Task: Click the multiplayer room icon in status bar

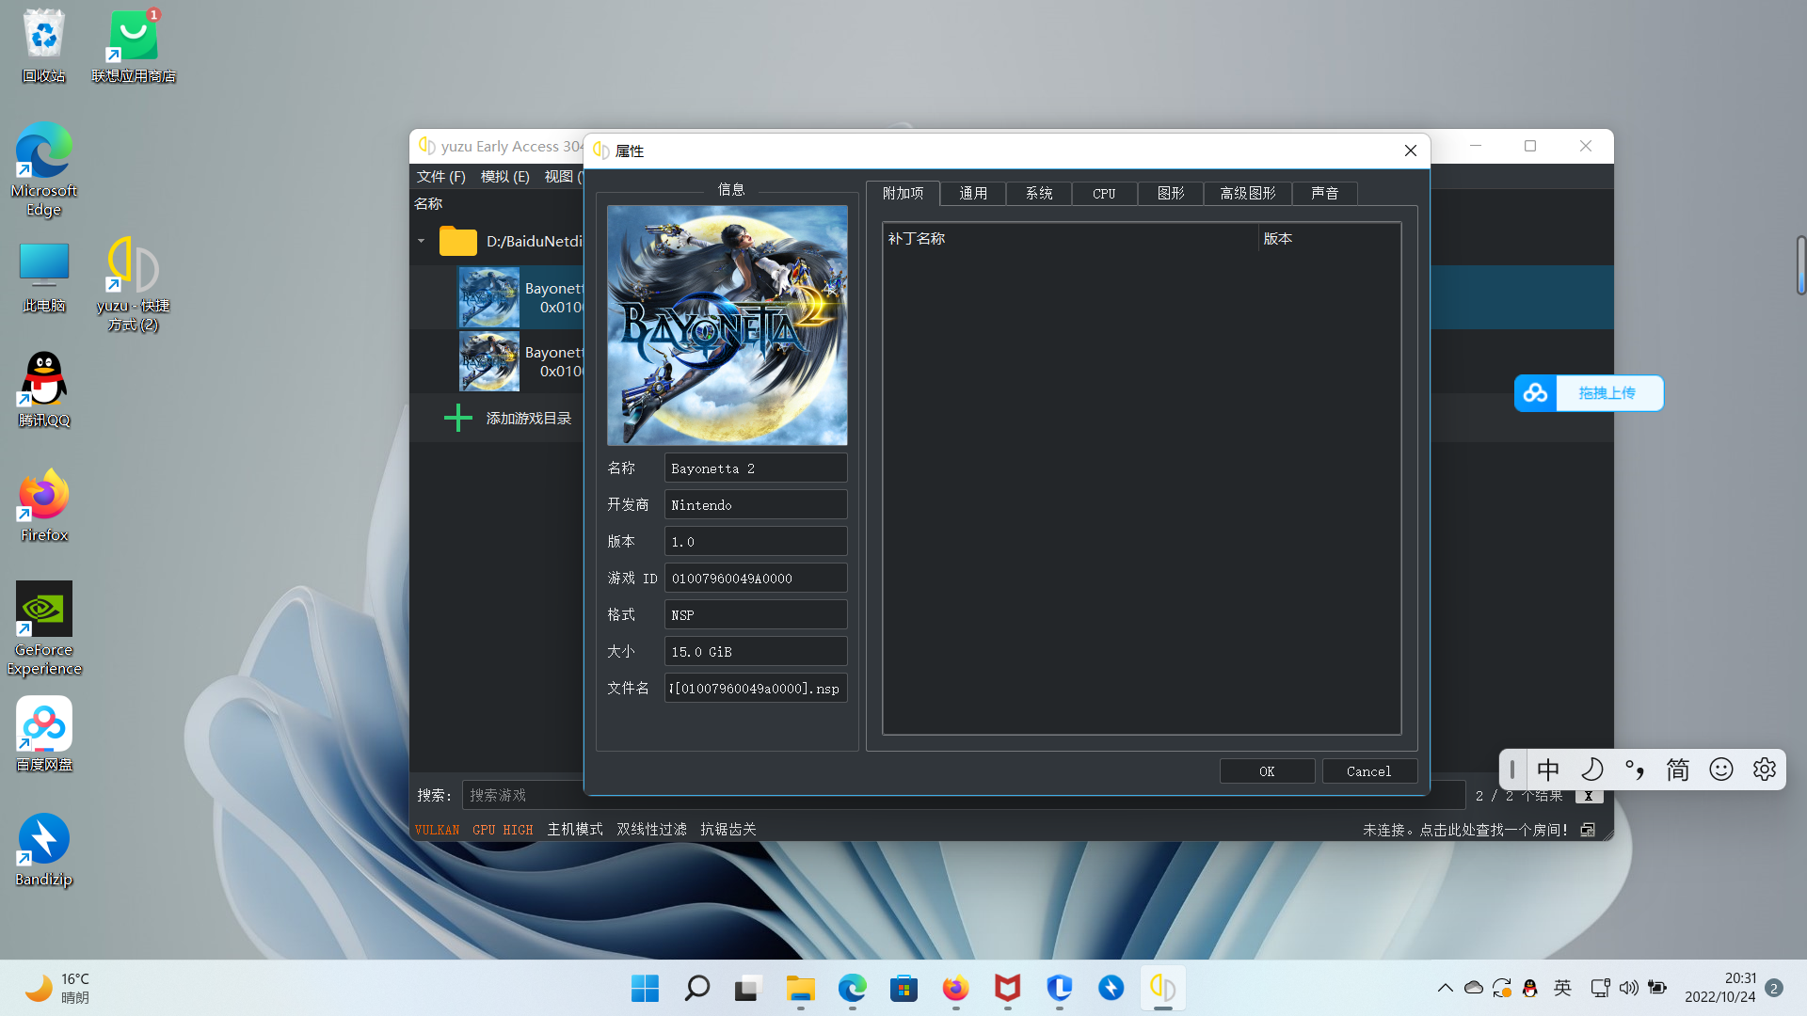Action: point(1588,830)
